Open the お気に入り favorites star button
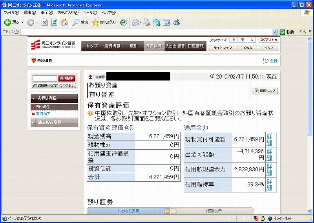This screenshot has height=223, width=314. (104, 22)
